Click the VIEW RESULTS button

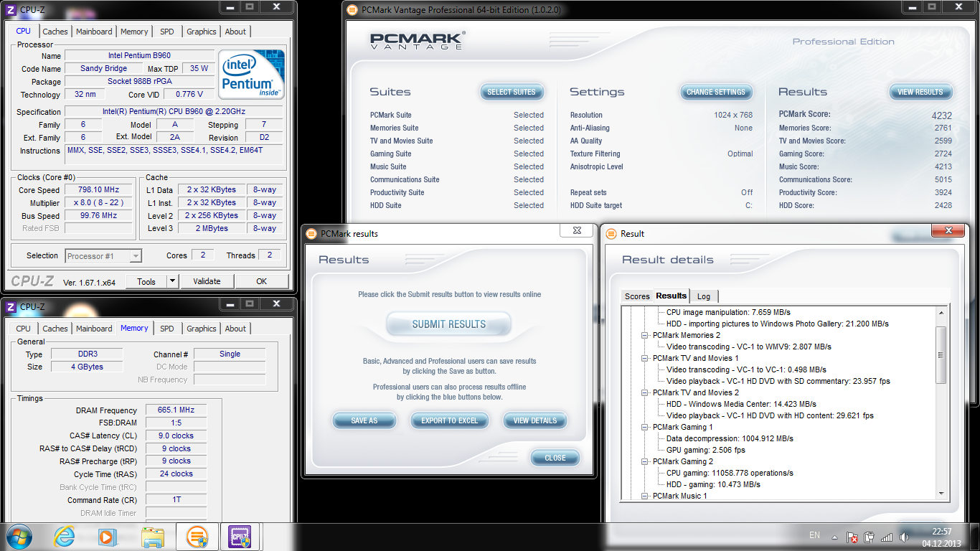[x=920, y=92]
